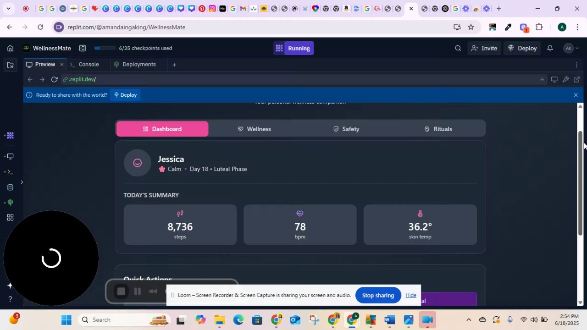Open the Shell icon in left sidebar
The width and height of the screenshot is (587, 330).
10,172
